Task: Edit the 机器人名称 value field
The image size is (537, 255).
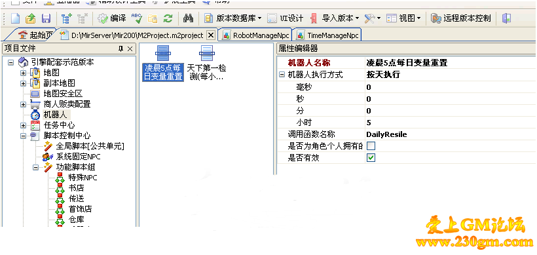Action: [451, 63]
